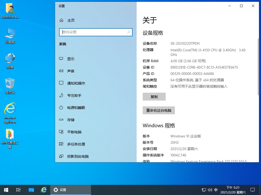261x195 pixels.
Task: Click the 显示 monitor icon
Action: [x=61, y=59]
